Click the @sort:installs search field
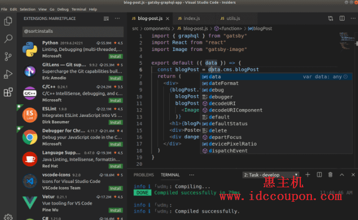The image size is (358, 220). click(x=73, y=31)
